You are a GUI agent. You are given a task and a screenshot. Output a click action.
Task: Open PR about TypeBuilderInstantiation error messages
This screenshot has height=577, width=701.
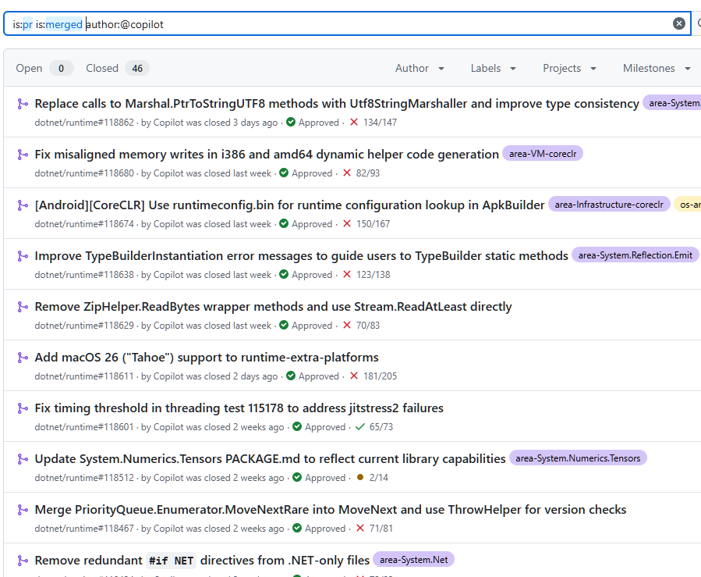(x=301, y=256)
